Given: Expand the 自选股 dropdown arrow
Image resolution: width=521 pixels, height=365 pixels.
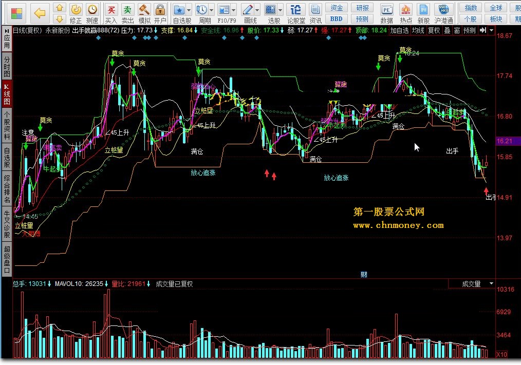Looking at the screenshot, I should click(189, 10).
